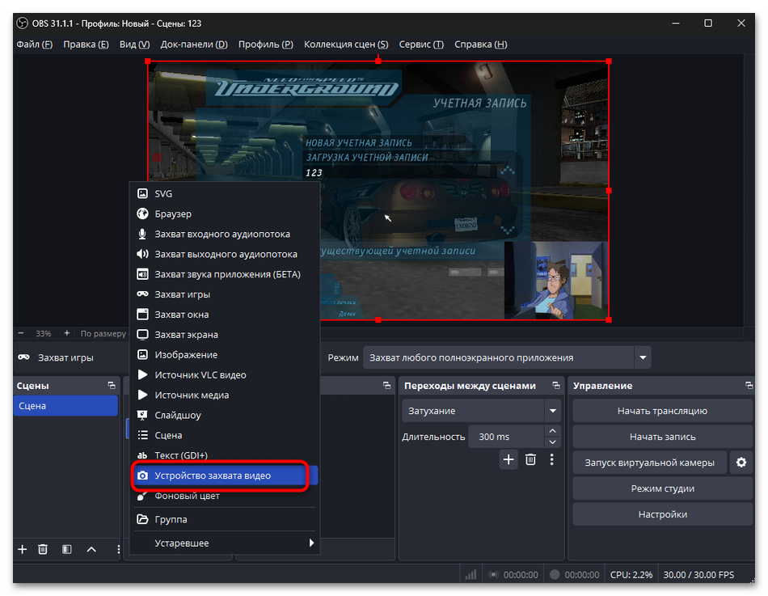The height and width of the screenshot is (596, 768).
Task: Click the 30.00 / 30.00 FPS status text
Action: [698, 575]
